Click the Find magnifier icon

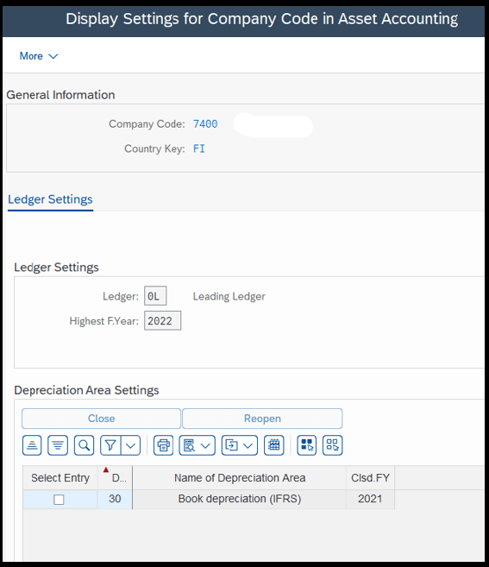coord(84,445)
